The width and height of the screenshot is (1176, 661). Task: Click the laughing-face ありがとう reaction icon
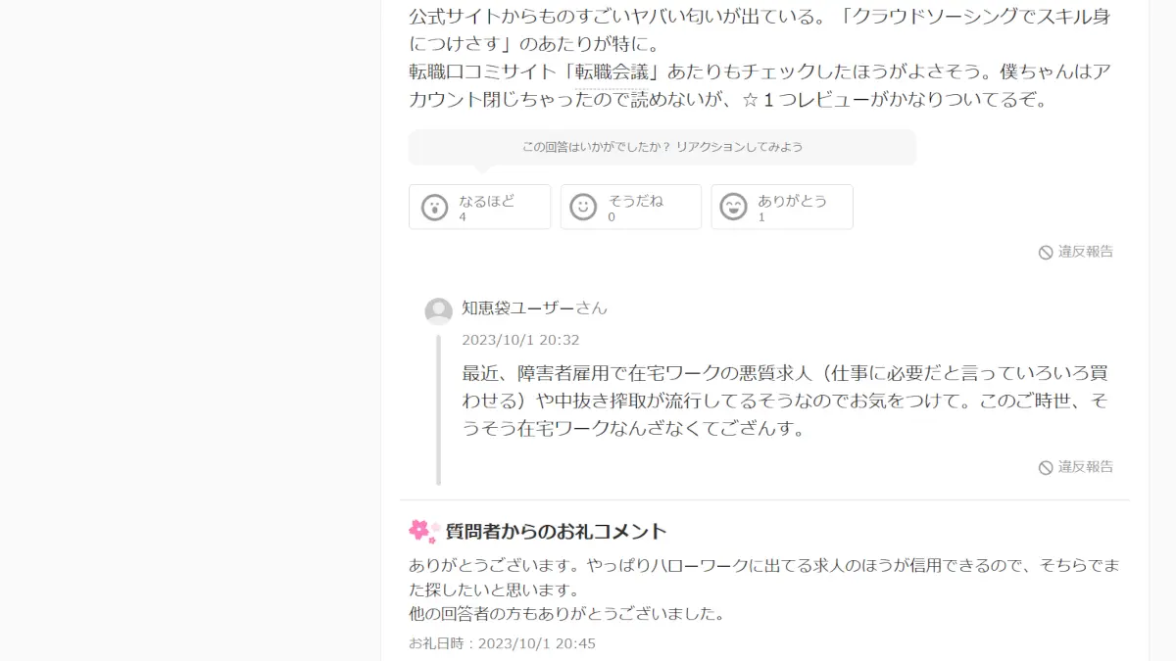(733, 208)
